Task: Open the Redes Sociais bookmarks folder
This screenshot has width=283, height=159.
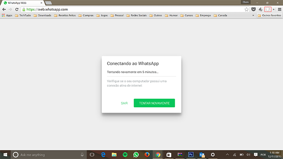Action: 136,15
